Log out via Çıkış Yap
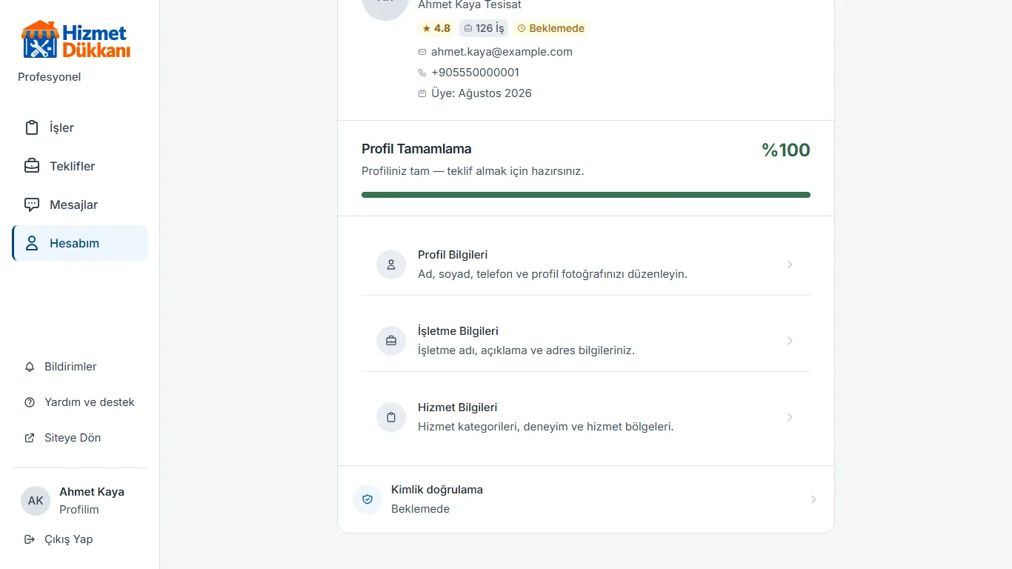 point(80,539)
